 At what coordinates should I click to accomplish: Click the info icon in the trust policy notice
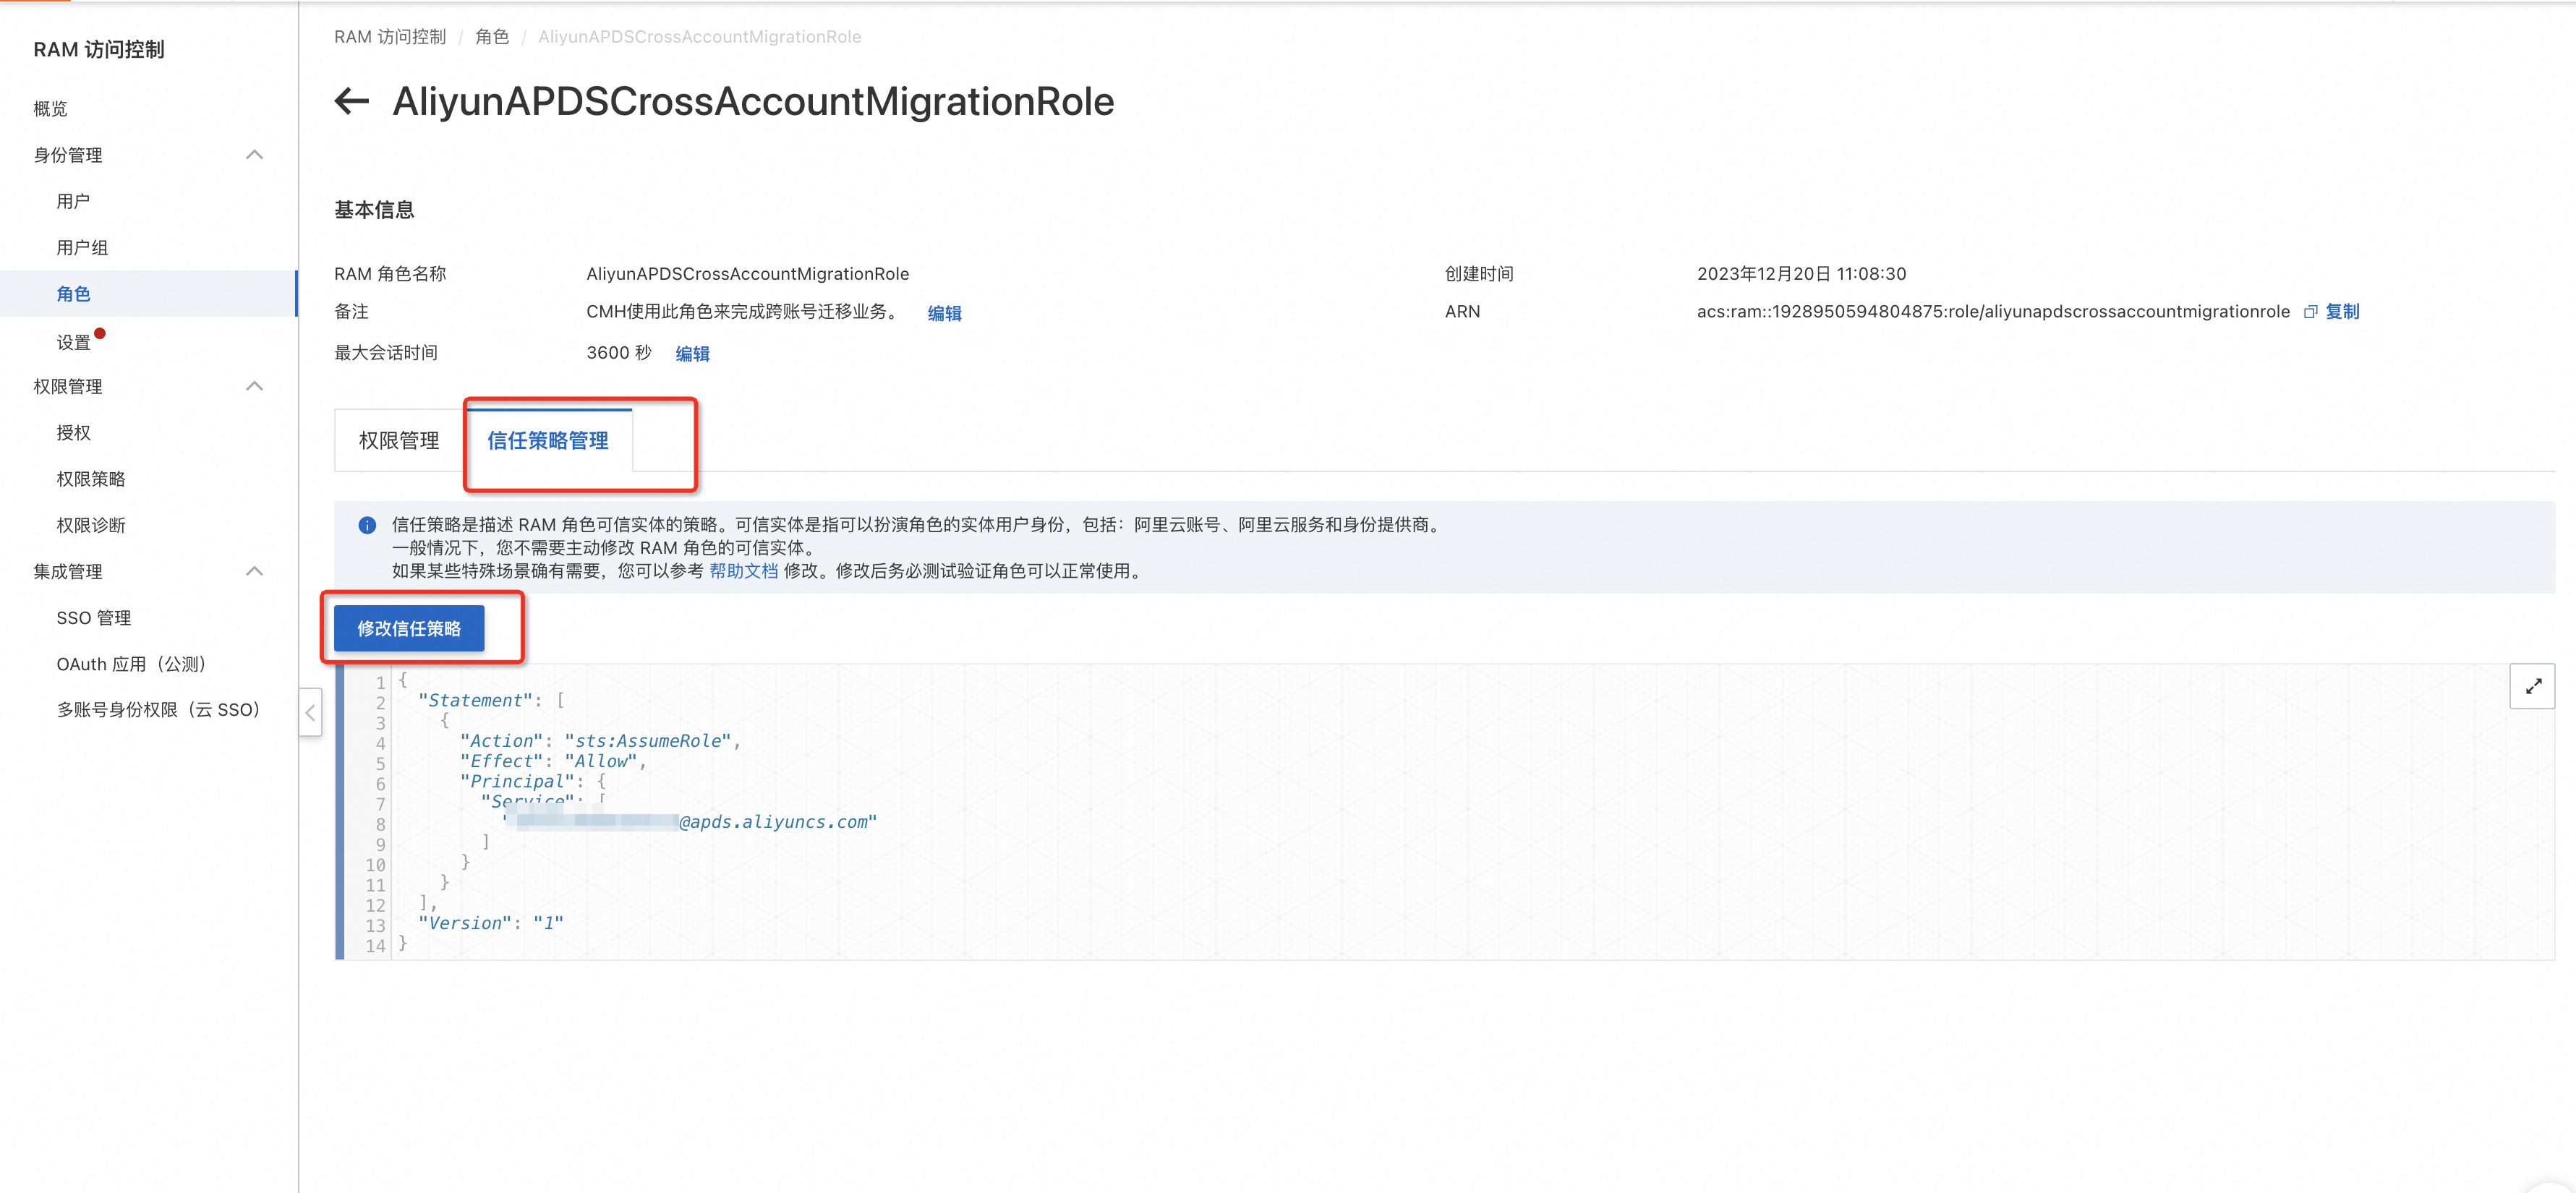[367, 525]
